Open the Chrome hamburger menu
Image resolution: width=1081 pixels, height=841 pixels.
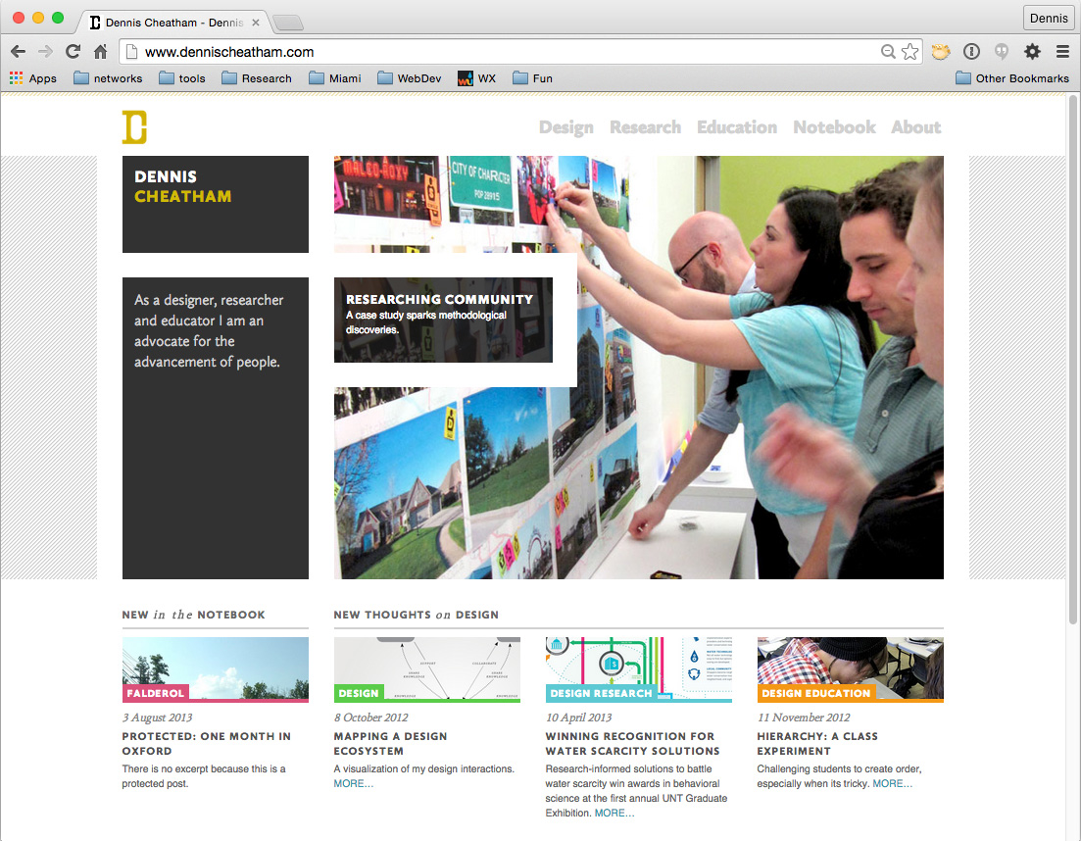[1062, 52]
